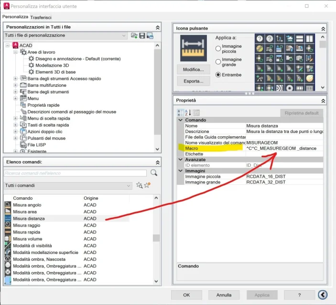
Task: Click the Misura volume command icon
Action: point(8,239)
